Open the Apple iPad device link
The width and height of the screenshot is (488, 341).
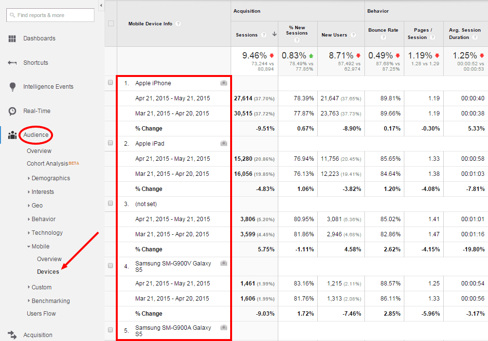click(x=150, y=144)
